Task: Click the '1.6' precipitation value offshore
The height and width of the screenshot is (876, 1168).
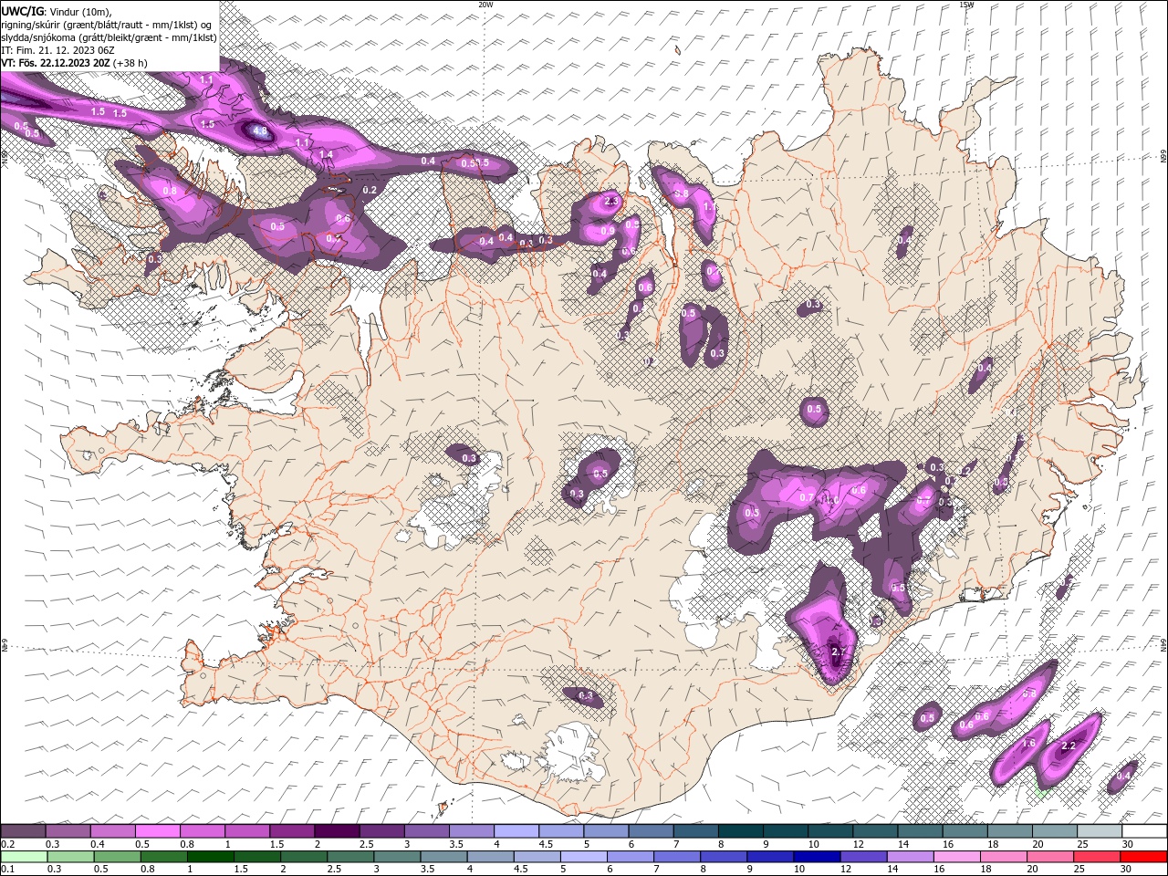Action: point(1028,743)
